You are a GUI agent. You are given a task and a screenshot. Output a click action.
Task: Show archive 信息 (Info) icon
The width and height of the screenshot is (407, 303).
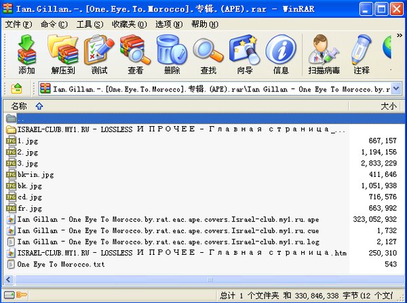tap(281, 54)
